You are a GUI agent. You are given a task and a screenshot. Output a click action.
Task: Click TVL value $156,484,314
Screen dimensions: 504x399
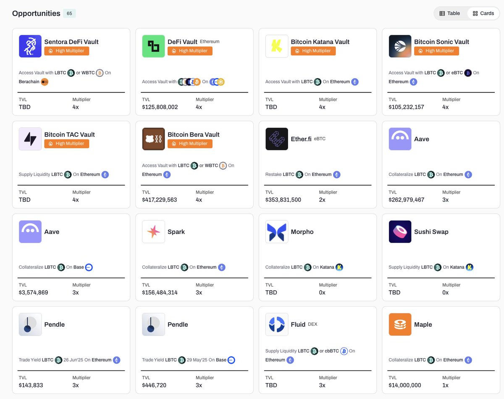(x=160, y=292)
